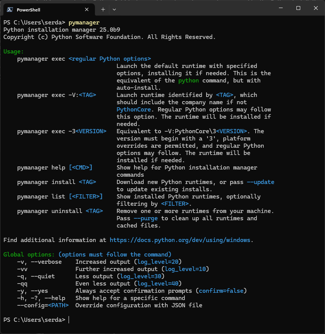Viewport: 325px width, 334px height.
Task: Click the yellow pymanager command text
Action: click(x=83, y=23)
